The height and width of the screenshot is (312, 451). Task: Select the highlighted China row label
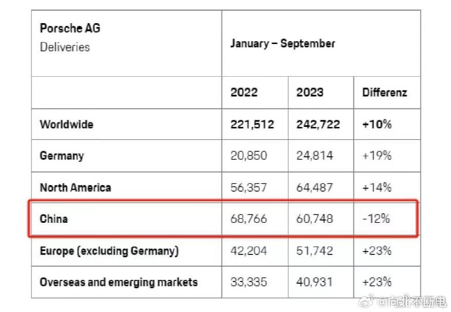pyautogui.click(x=54, y=218)
